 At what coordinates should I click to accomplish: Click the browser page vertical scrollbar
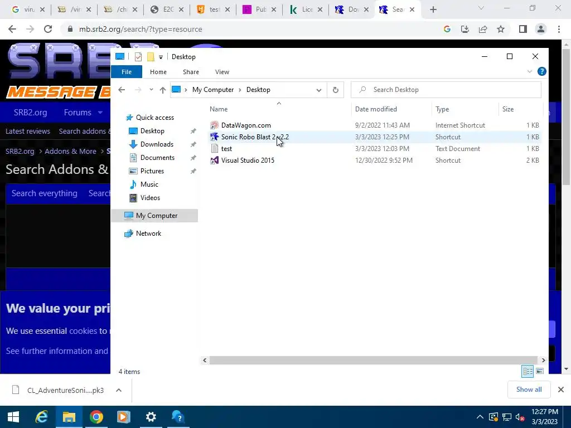pyautogui.click(x=567, y=116)
